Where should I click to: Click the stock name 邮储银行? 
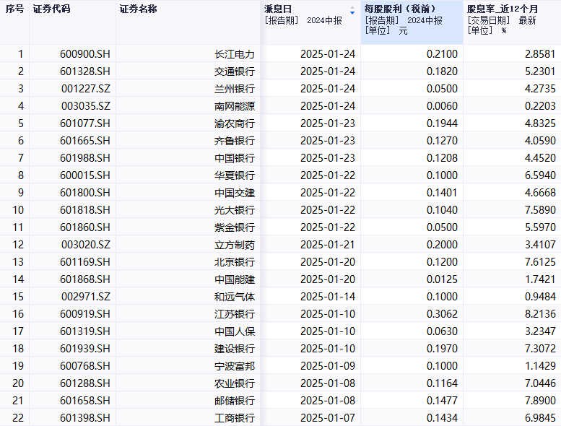[x=235, y=401]
